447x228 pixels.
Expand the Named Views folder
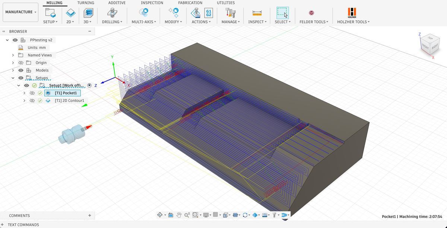tap(13, 55)
